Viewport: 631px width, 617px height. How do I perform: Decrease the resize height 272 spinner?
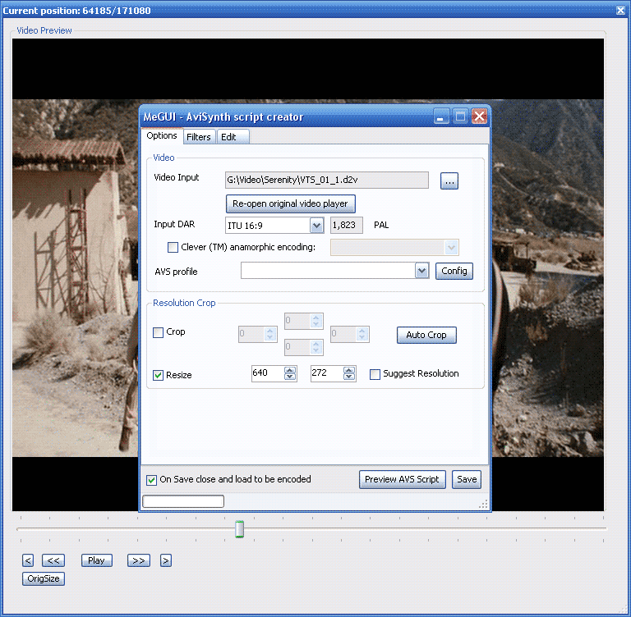click(349, 377)
